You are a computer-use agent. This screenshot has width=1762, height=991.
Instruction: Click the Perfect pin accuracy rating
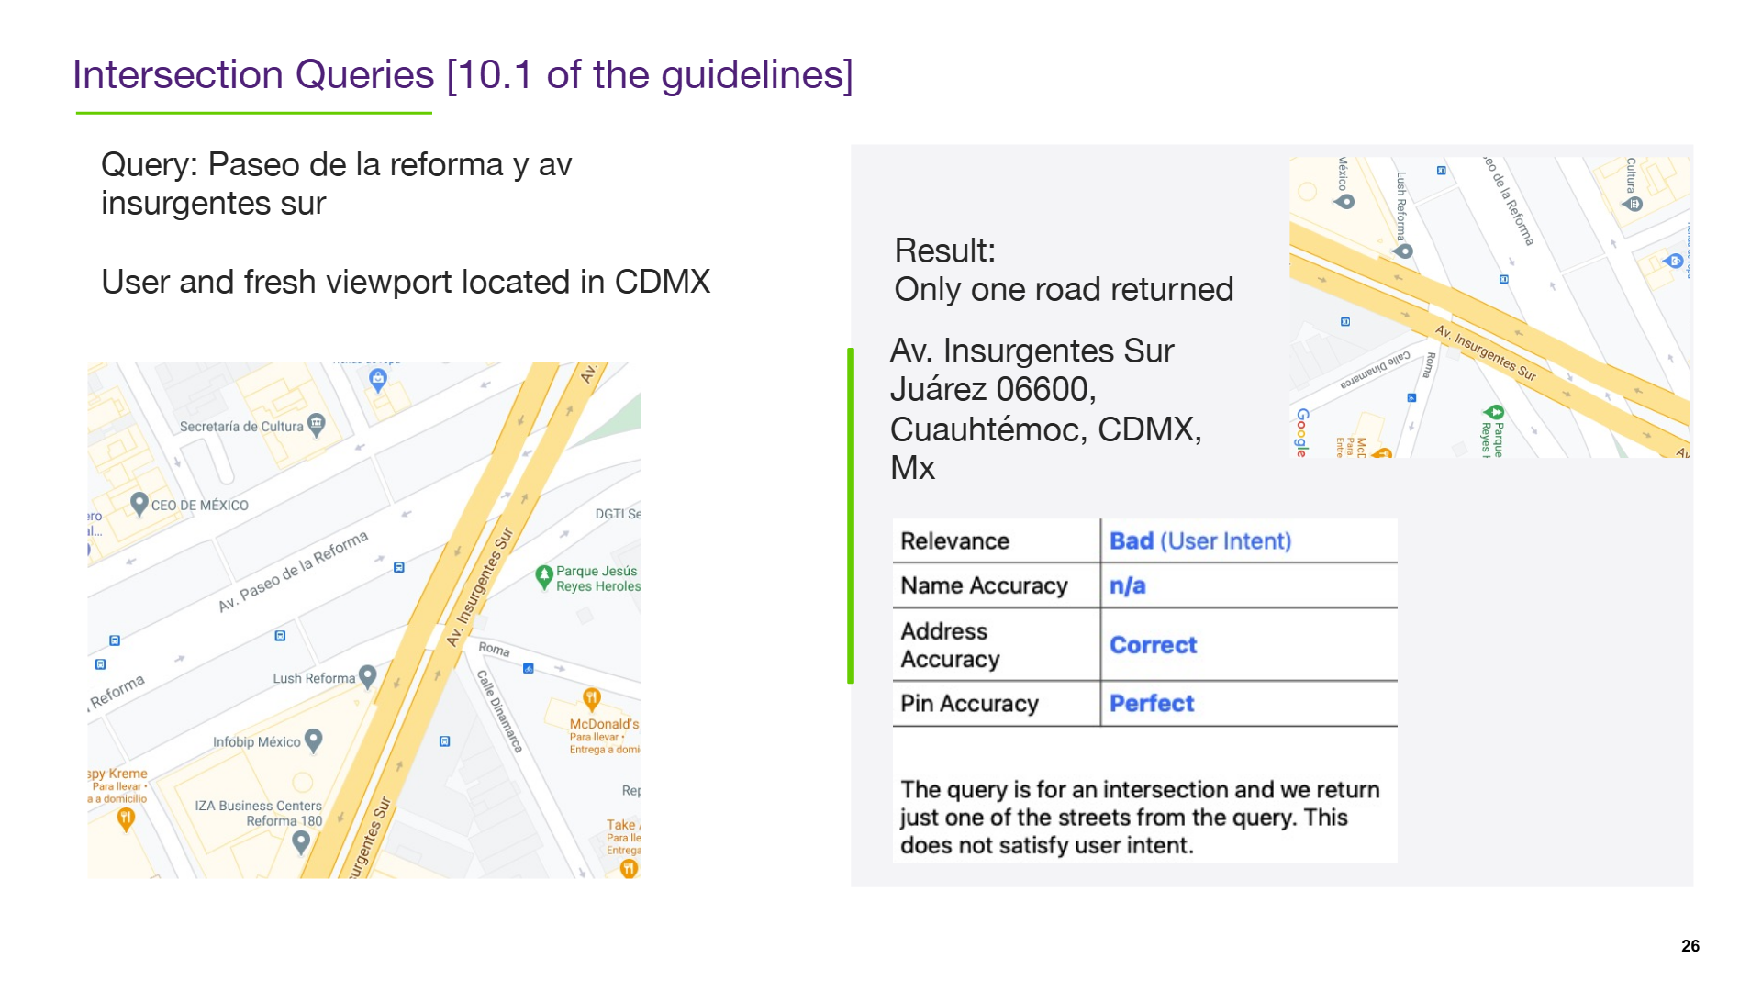pyautogui.click(x=1152, y=704)
